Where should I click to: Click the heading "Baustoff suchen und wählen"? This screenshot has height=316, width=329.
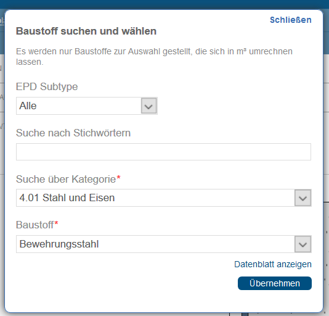tap(86, 31)
